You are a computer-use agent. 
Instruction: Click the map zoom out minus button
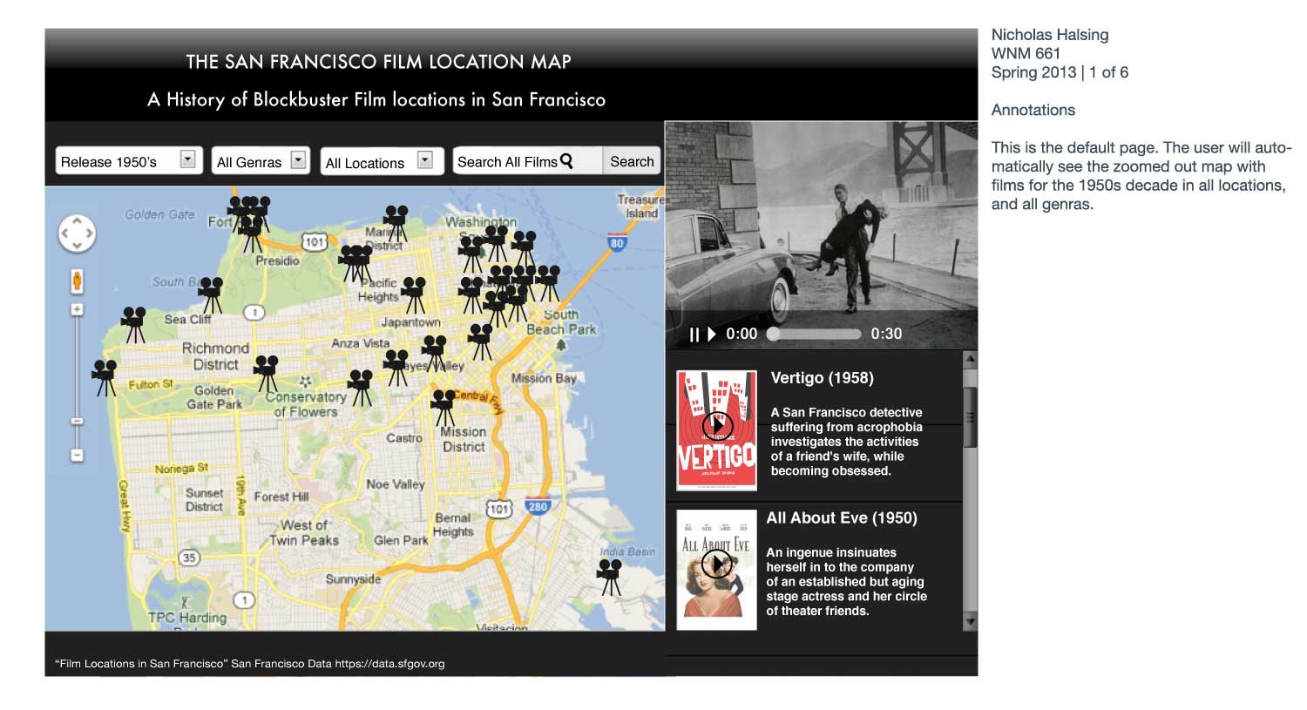point(77,455)
